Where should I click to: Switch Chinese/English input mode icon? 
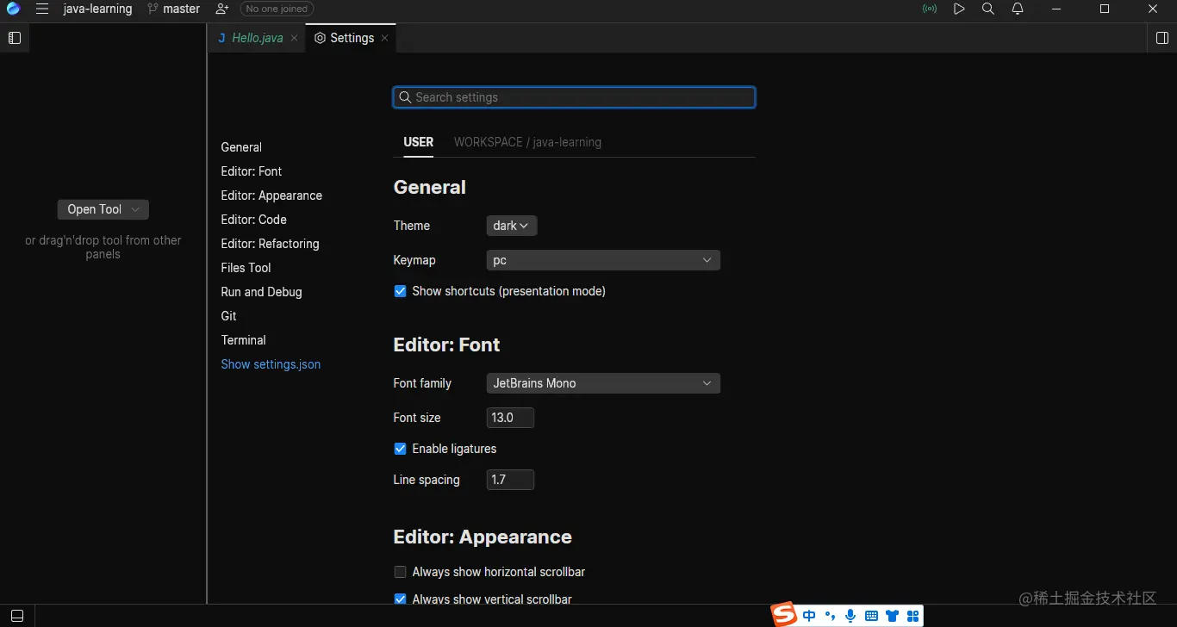(x=809, y=616)
